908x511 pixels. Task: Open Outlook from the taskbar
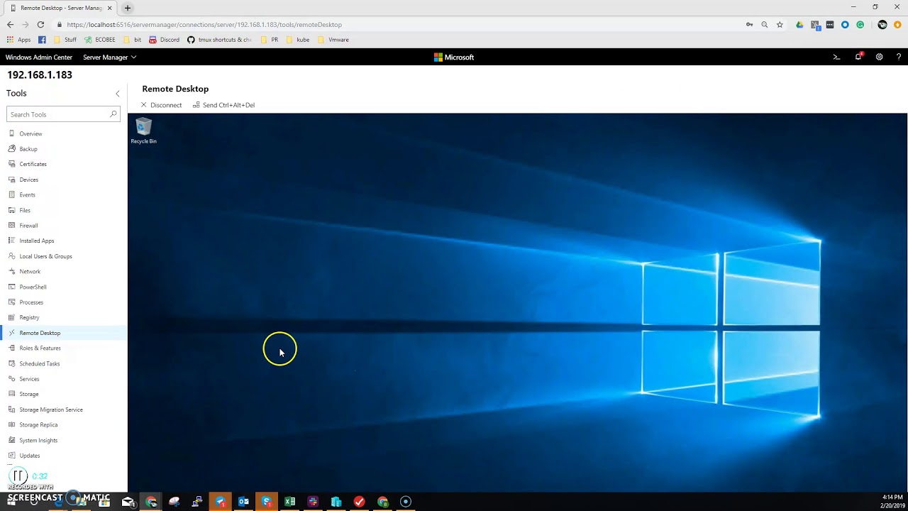(x=243, y=502)
